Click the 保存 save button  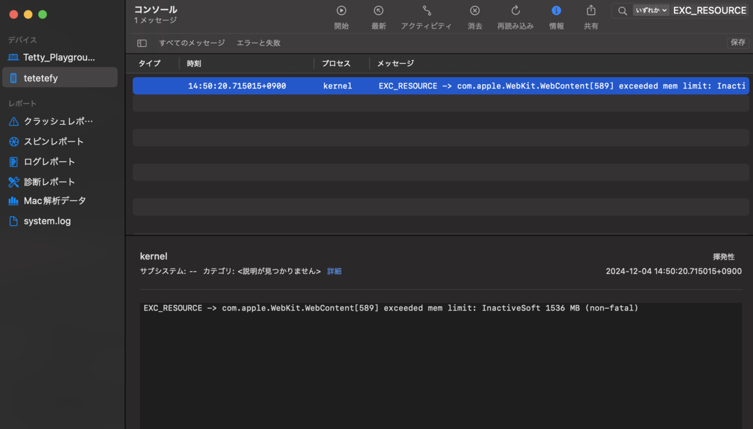click(738, 43)
